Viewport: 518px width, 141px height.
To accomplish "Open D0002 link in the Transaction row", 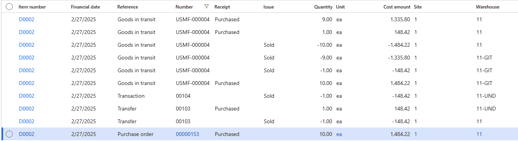I will 27,96.
